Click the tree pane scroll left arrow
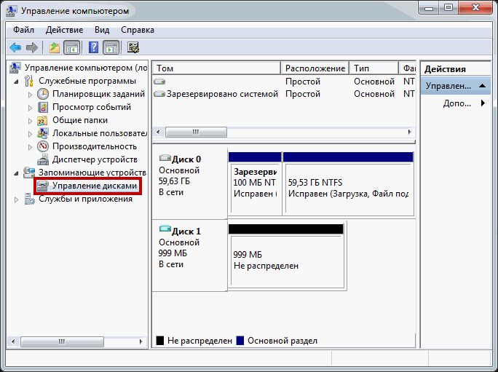The height and width of the screenshot is (372, 498). 13,342
